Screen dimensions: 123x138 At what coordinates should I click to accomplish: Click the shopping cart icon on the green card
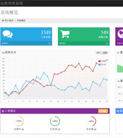[x=65, y=34]
